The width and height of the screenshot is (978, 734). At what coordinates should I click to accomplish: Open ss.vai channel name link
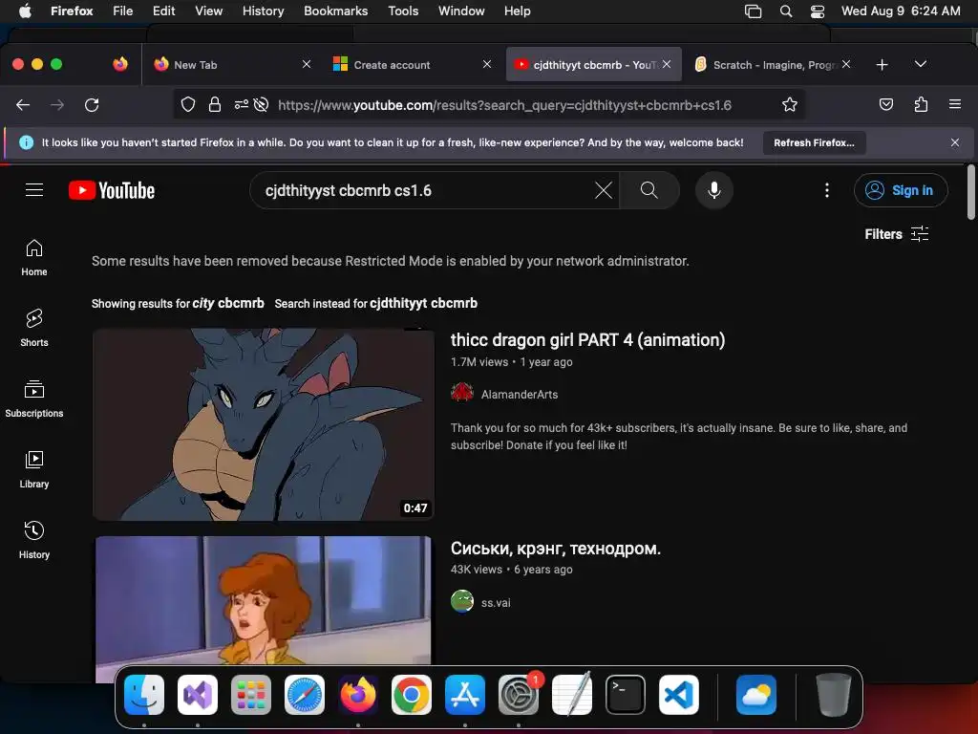tap(496, 603)
